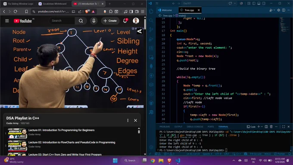Image resolution: width=293 pixels, height=165 pixels.
Task: Toggle Prettier in VS Code status bar
Action: pyautogui.click(x=279, y=154)
